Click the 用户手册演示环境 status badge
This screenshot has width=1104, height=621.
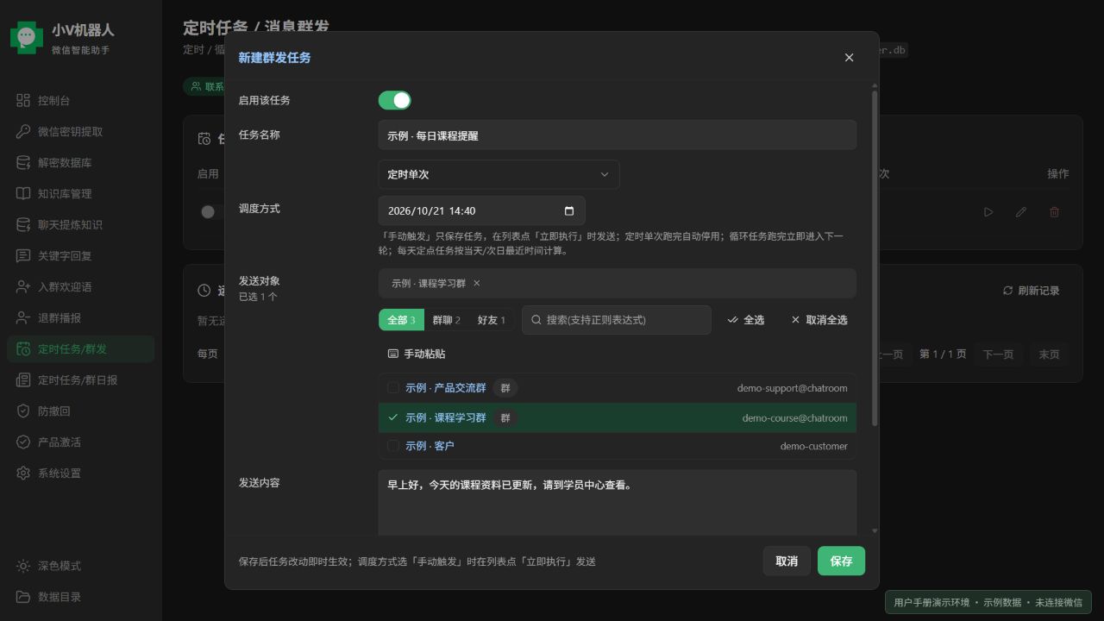988,602
